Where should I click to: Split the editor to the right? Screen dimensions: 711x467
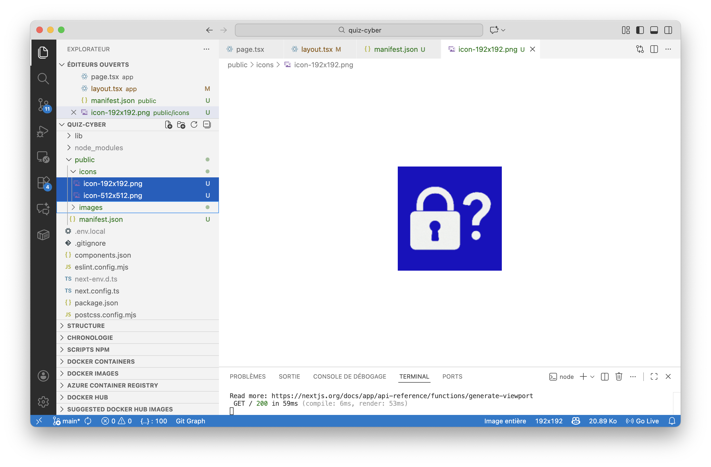coord(654,49)
